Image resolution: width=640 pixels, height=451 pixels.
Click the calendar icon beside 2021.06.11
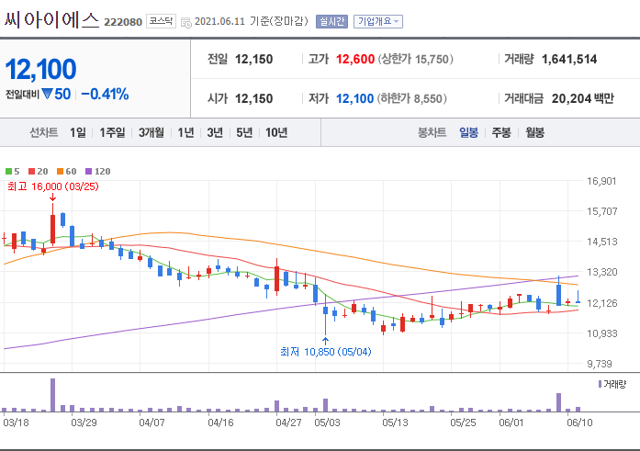(186, 22)
